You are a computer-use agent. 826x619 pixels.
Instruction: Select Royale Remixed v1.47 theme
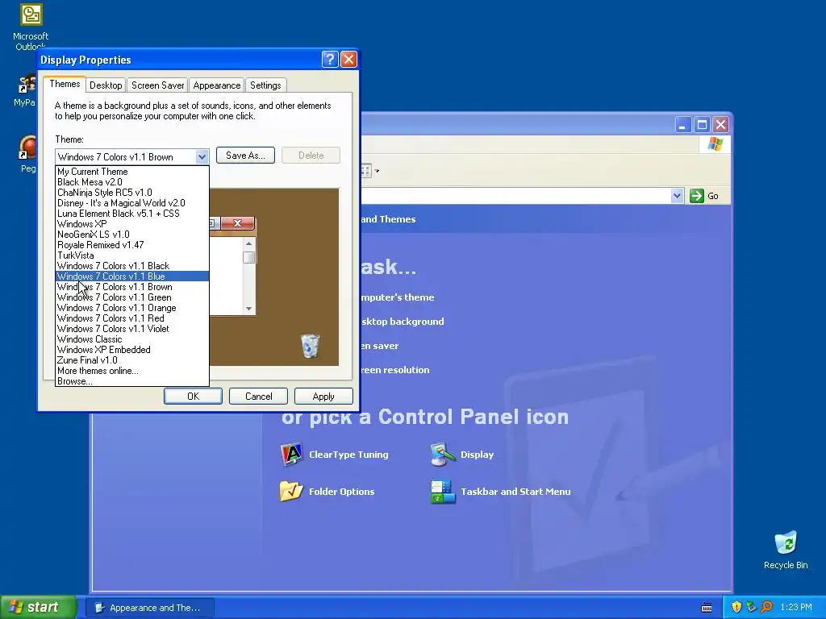point(132,245)
